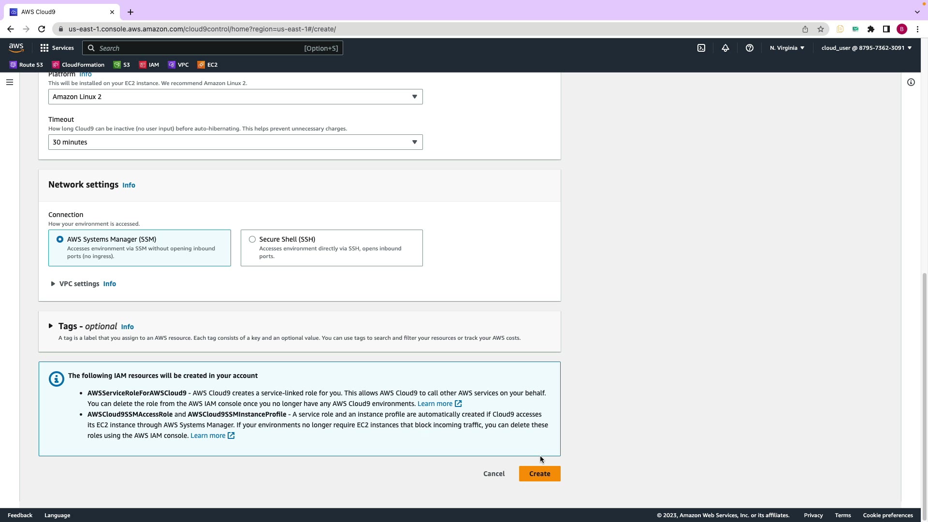Select Secure Shell (SSH) connection option

click(252, 239)
